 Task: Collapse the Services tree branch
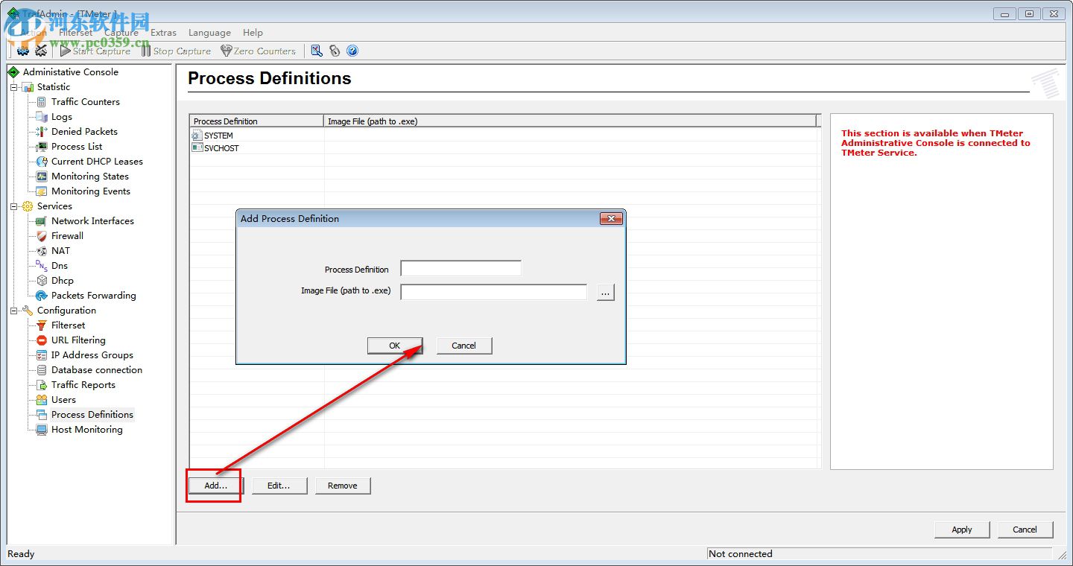[13, 206]
